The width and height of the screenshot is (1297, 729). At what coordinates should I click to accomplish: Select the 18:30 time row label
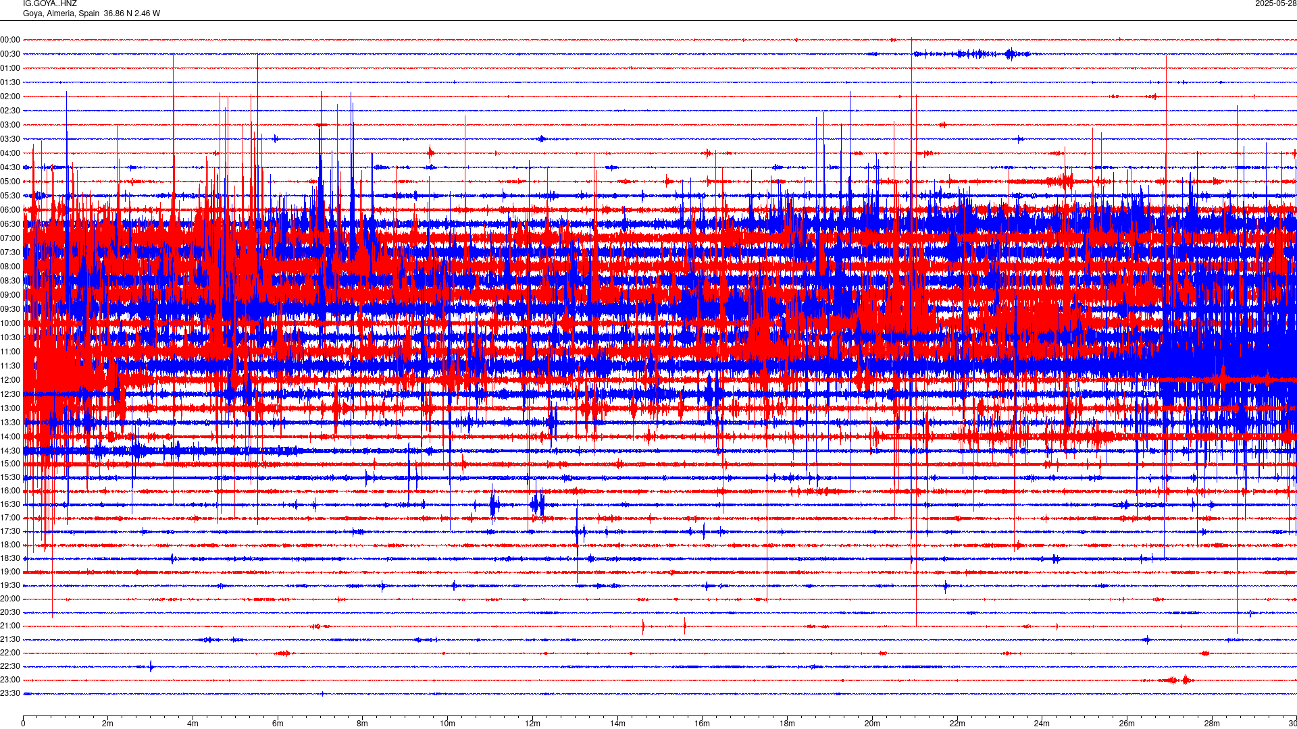[10, 558]
